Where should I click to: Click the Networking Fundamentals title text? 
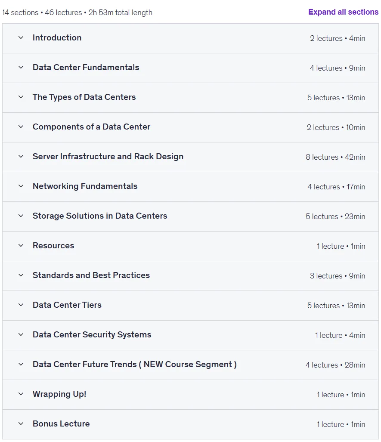[85, 186]
